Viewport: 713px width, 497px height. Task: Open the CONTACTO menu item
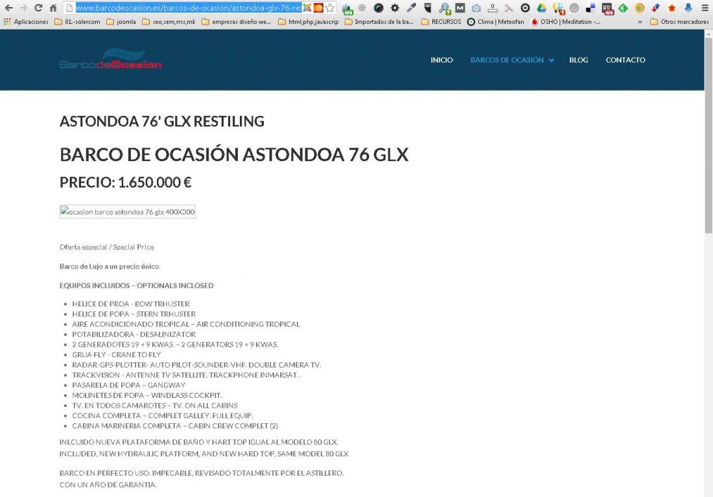pyautogui.click(x=625, y=60)
